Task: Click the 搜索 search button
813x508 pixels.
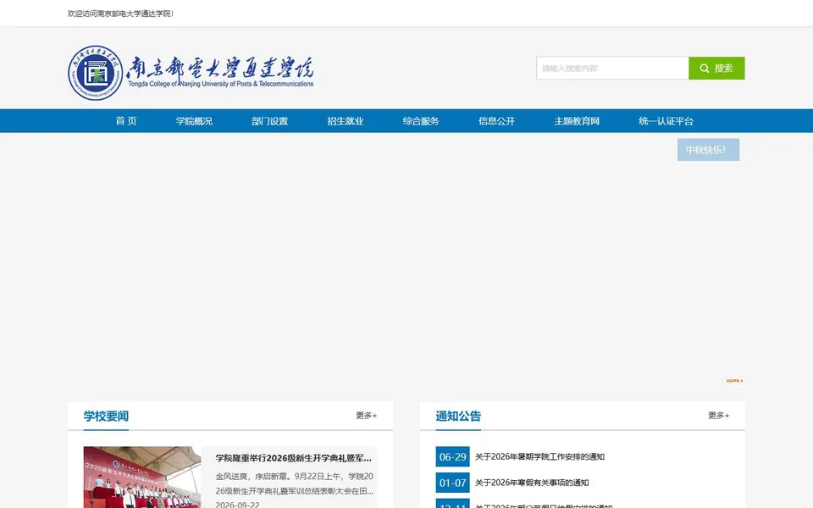Action: [716, 69]
